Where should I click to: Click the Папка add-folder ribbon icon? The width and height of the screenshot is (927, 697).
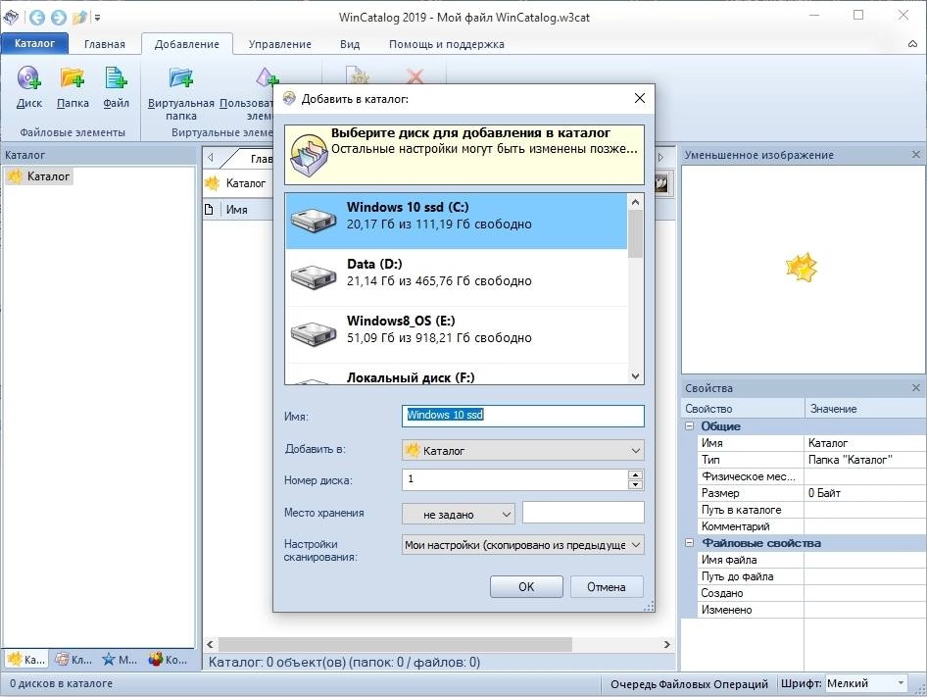pyautogui.click(x=73, y=77)
